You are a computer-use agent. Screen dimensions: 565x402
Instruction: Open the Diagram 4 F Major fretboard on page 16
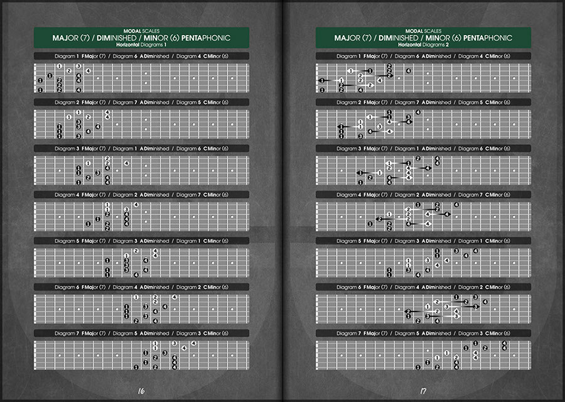(141, 216)
